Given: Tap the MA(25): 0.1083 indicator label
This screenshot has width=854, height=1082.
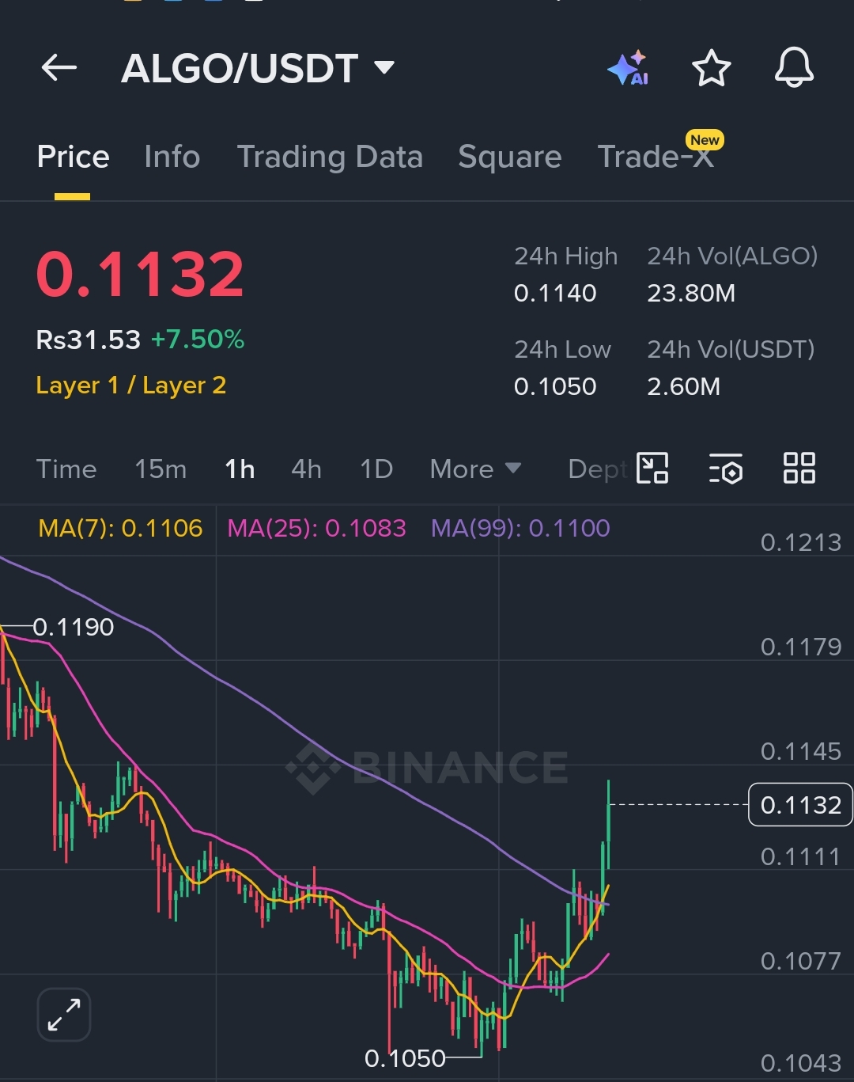Looking at the screenshot, I should pos(316,528).
